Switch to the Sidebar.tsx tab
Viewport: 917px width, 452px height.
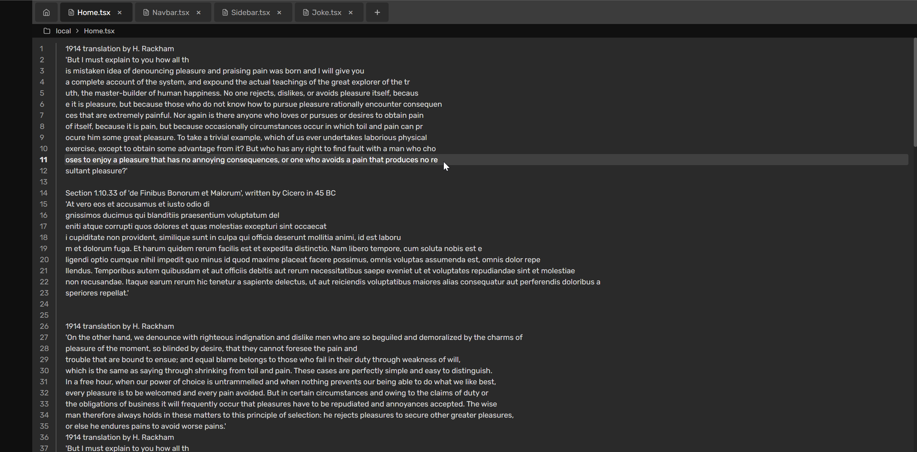(250, 13)
